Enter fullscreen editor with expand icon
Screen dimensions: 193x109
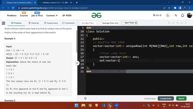186,23
